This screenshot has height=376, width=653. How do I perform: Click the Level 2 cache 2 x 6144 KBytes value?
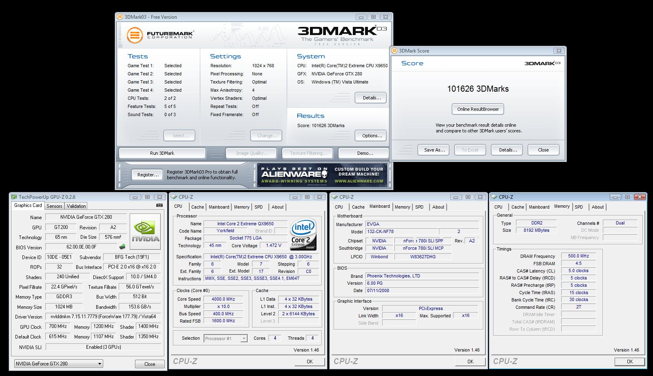point(299,314)
